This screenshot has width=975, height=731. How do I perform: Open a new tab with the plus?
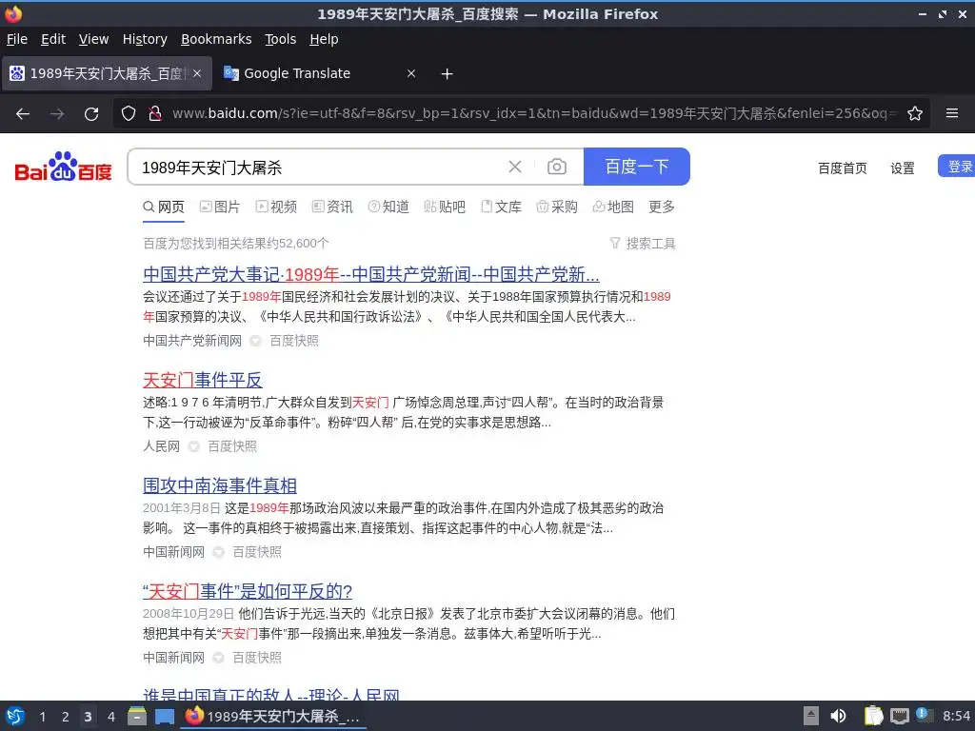click(x=447, y=74)
